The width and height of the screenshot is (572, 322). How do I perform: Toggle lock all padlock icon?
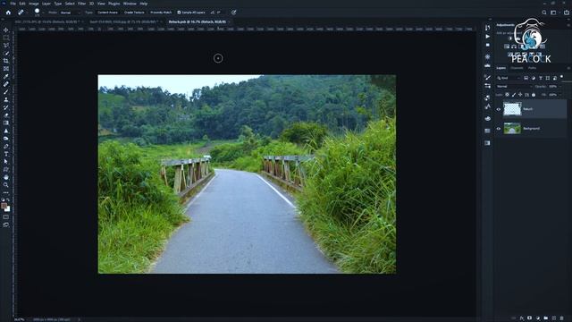pos(534,95)
